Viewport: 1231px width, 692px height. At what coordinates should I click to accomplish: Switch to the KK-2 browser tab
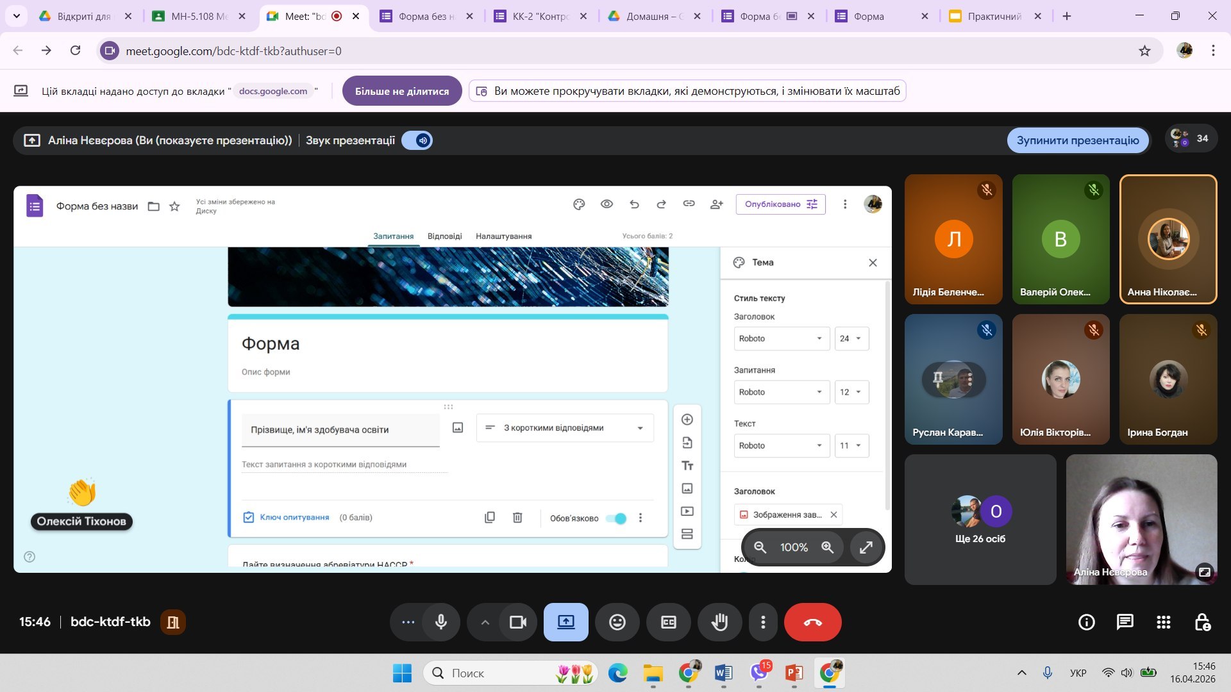[x=540, y=17]
